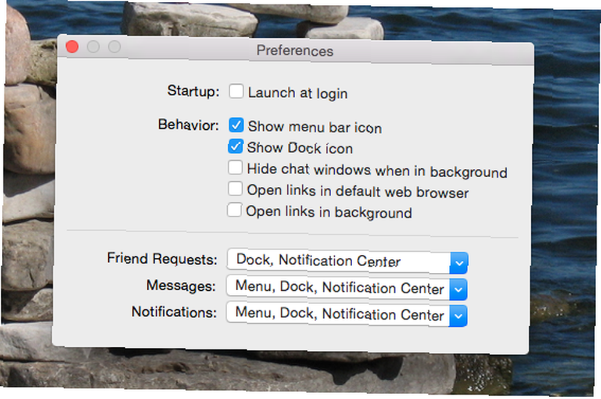Close the Preferences window

click(72, 47)
